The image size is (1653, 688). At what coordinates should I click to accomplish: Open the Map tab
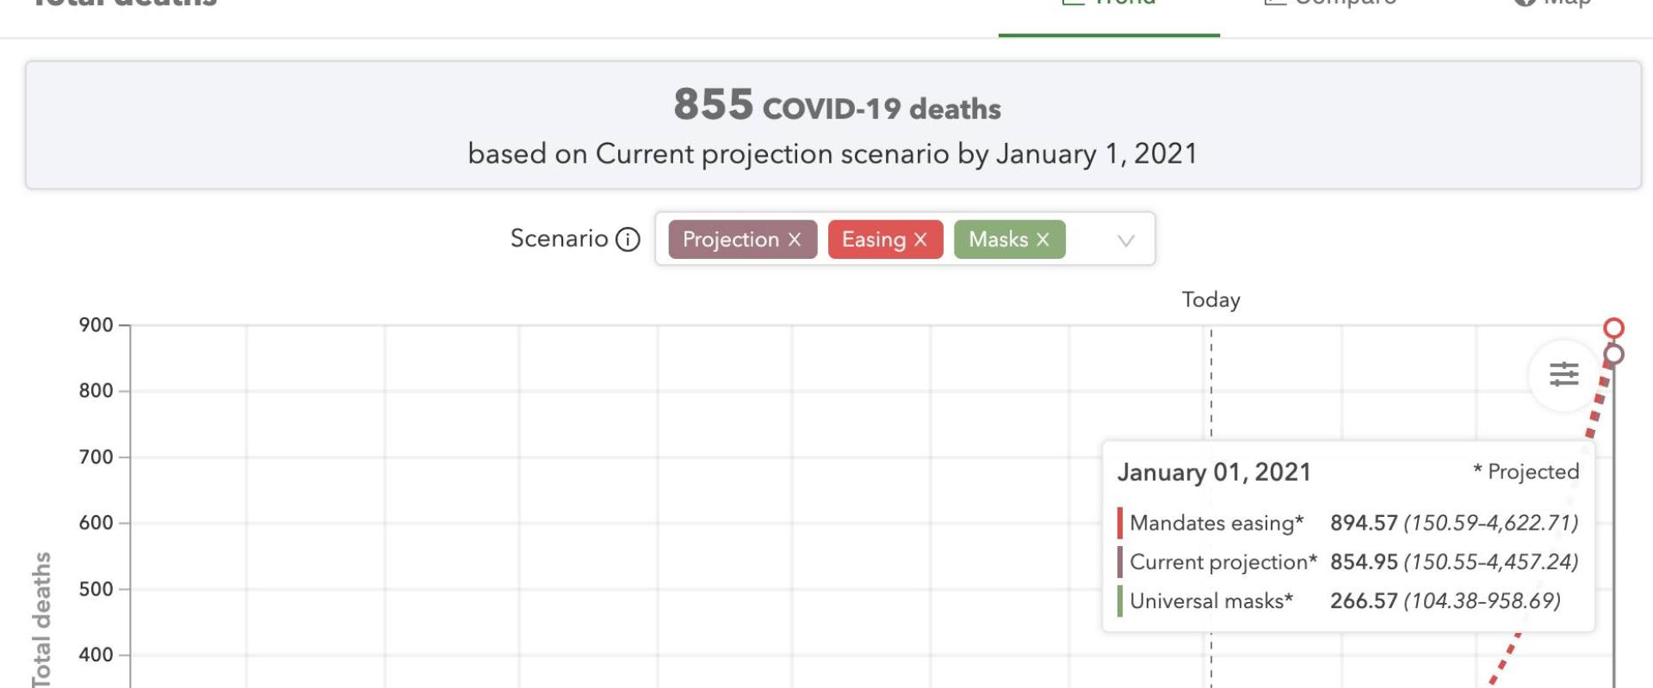(x=1552, y=3)
